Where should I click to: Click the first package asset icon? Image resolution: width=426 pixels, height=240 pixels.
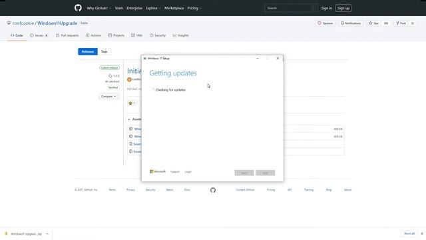click(130, 129)
